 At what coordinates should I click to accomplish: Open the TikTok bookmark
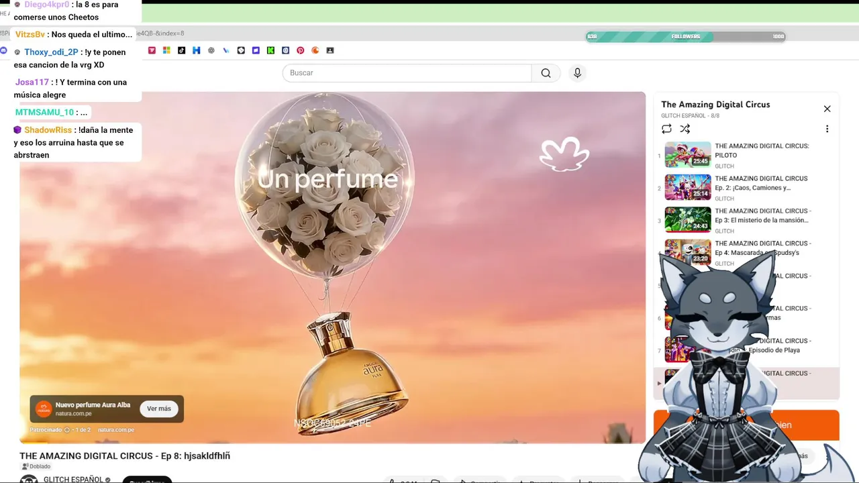click(181, 50)
